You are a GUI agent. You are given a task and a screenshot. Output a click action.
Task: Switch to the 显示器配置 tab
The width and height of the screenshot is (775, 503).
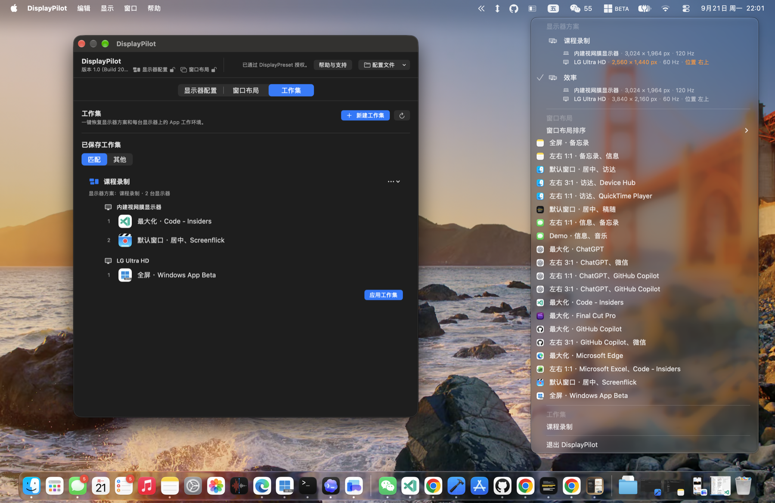(200, 90)
